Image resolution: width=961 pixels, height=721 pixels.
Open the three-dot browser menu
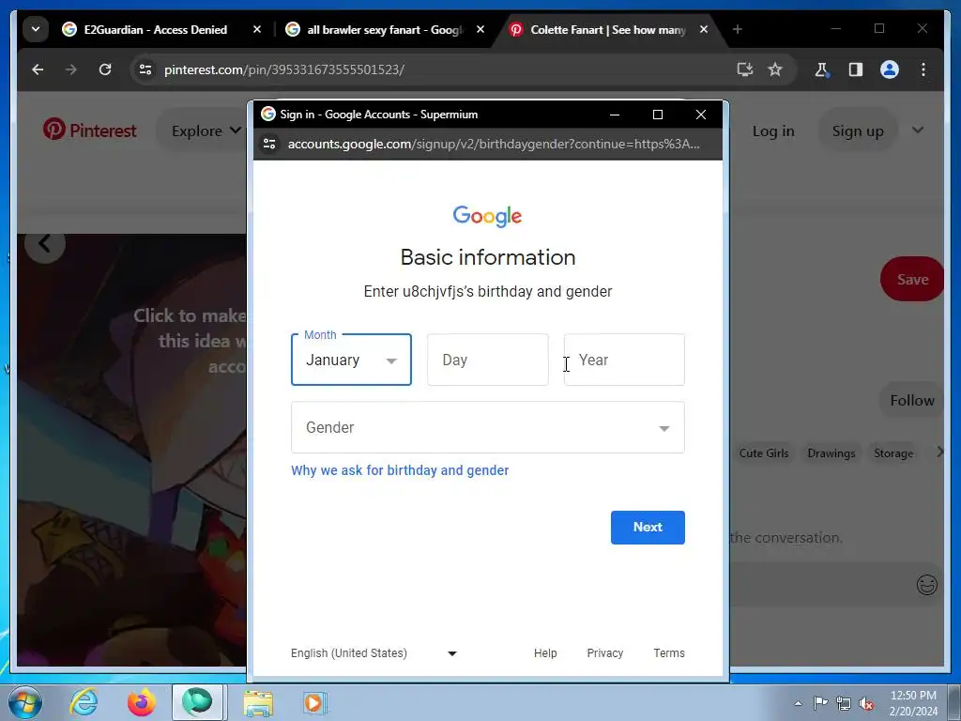(923, 69)
